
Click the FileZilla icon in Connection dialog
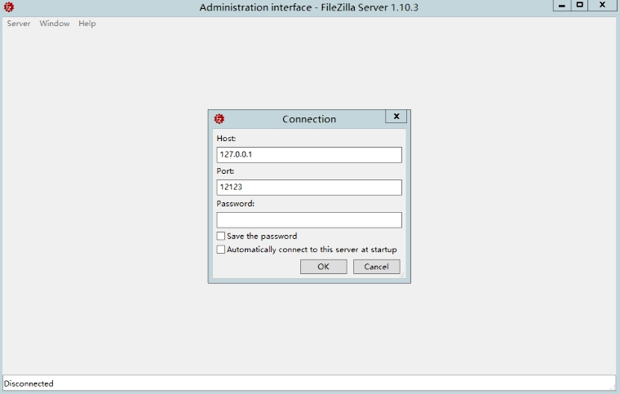[x=219, y=118]
